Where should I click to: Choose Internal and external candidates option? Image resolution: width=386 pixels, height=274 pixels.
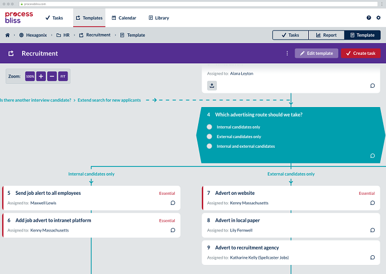coord(209,146)
